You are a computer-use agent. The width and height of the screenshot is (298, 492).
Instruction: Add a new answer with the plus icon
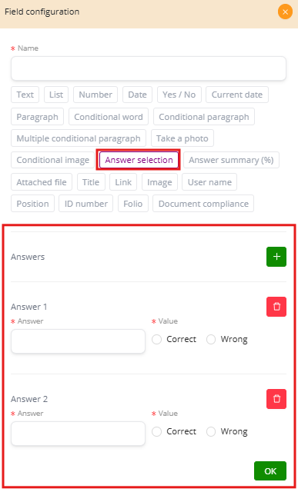[x=276, y=257]
